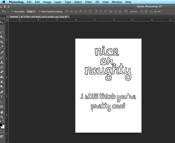Image resolution: width=175 pixels, height=143 pixels.
Task: Select the Rectangular Marquee tool
Action: [x=2, y=27]
